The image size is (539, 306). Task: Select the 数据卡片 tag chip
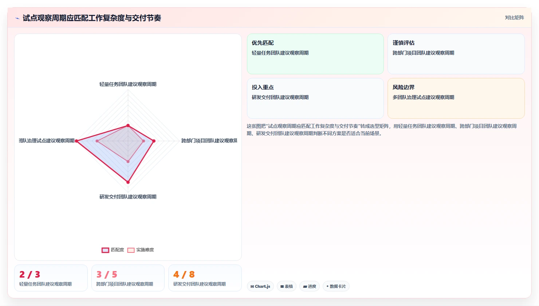click(336, 286)
